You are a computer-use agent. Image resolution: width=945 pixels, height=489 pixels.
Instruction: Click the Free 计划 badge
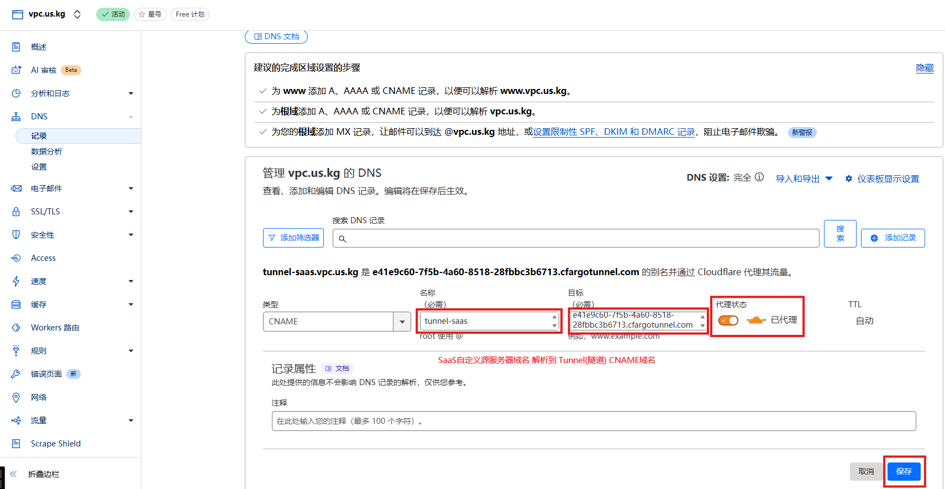[190, 14]
